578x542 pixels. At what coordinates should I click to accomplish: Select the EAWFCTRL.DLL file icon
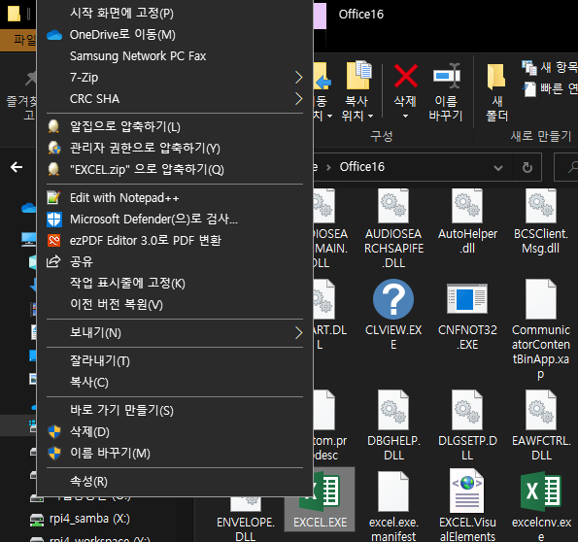tap(541, 410)
